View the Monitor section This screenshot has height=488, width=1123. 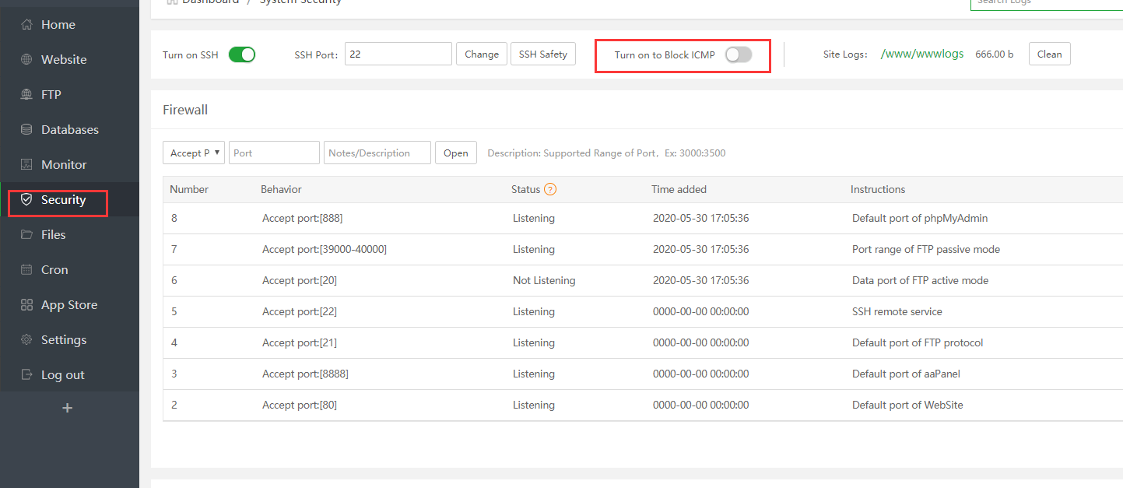(x=65, y=164)
